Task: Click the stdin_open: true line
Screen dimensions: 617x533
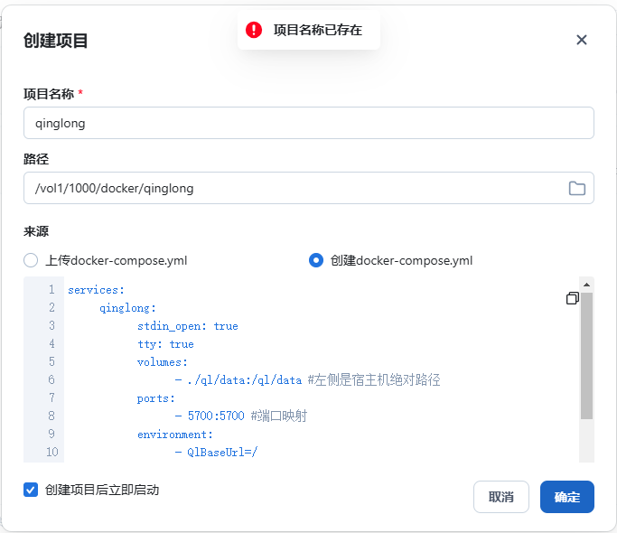Action: click(187, 326)
